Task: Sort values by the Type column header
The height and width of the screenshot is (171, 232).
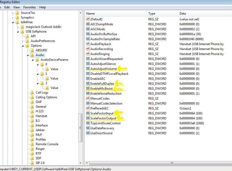Action: click(162, 14)
